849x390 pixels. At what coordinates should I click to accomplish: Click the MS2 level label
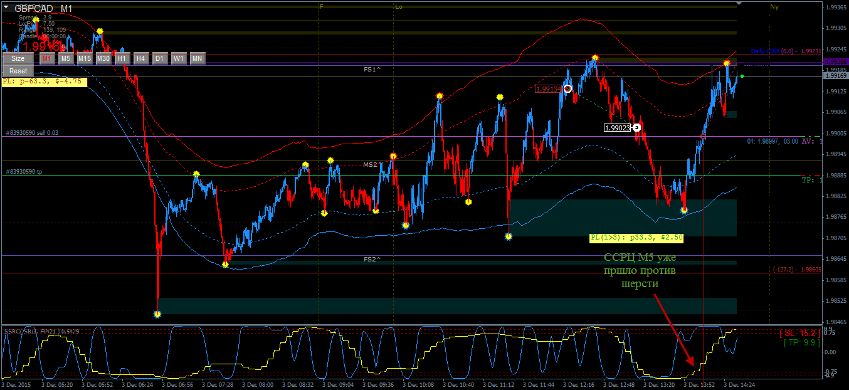(370, 164)
